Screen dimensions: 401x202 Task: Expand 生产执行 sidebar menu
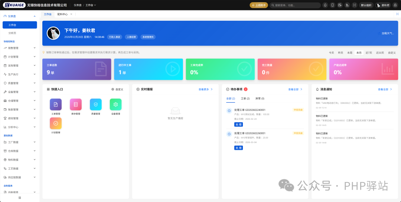[x=20, y=74]
